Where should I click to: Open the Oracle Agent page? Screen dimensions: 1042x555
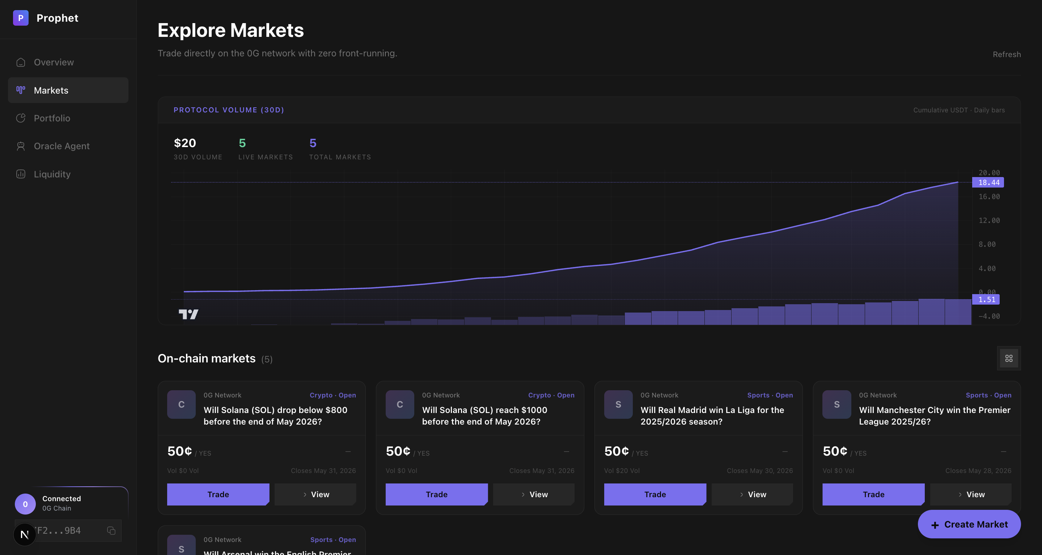[68, 146]
